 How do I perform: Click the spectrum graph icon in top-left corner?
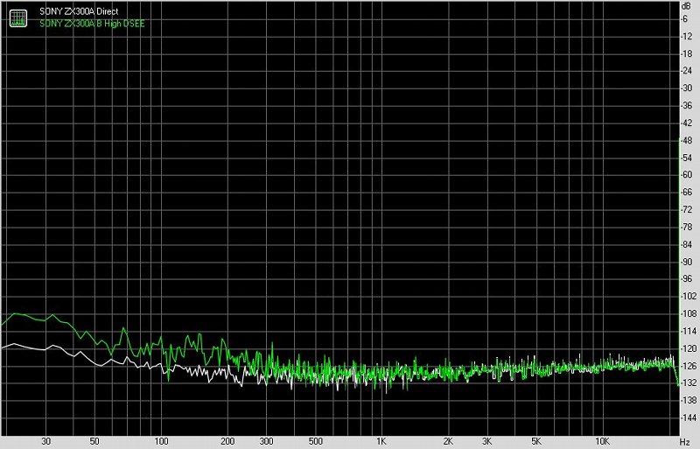pyautogui.click(x=17, y=17)
